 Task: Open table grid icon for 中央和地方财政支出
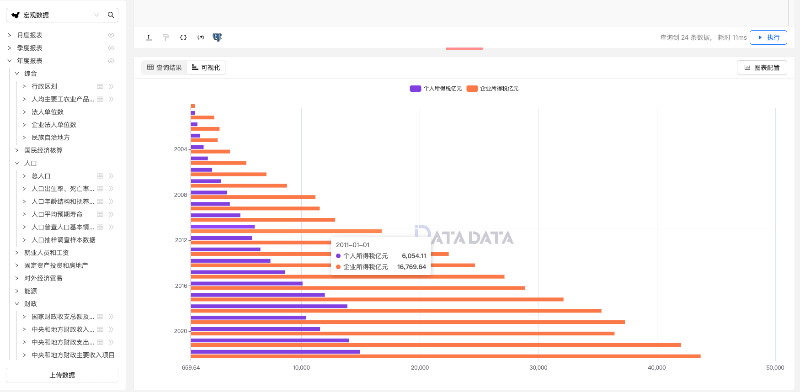pos(100,342)
